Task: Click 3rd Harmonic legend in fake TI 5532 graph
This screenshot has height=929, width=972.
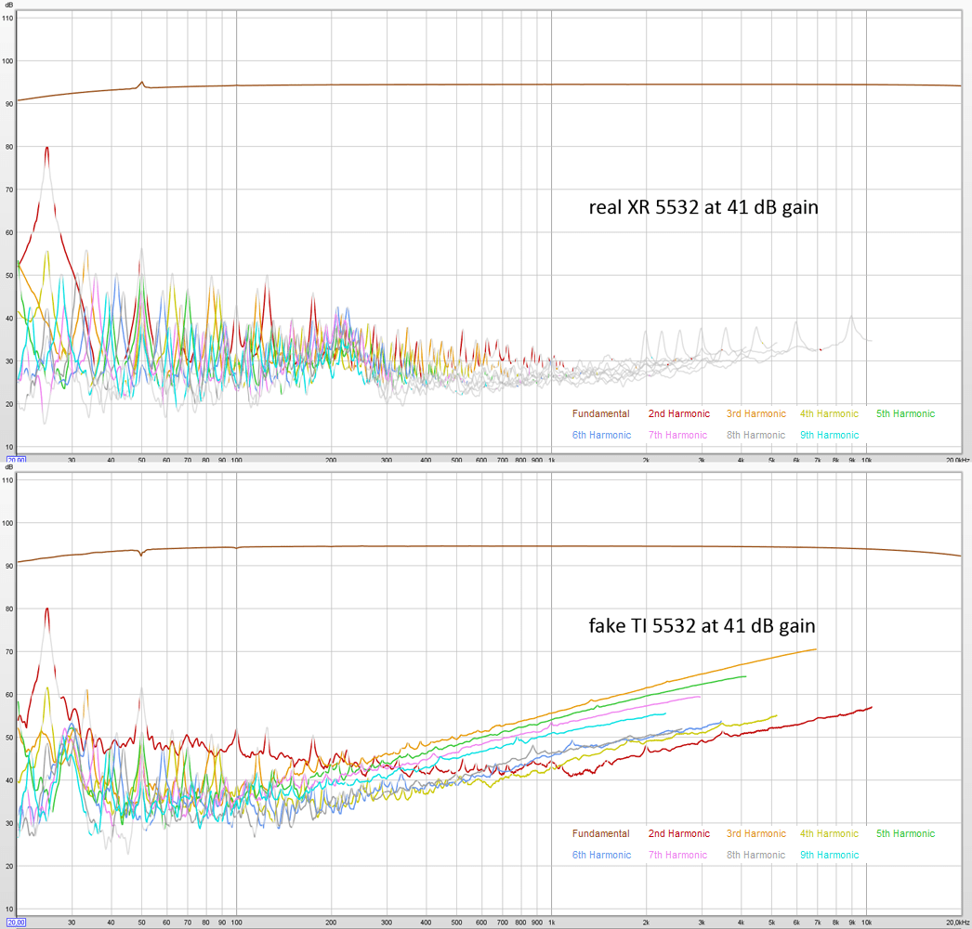Action: (755, 833)
